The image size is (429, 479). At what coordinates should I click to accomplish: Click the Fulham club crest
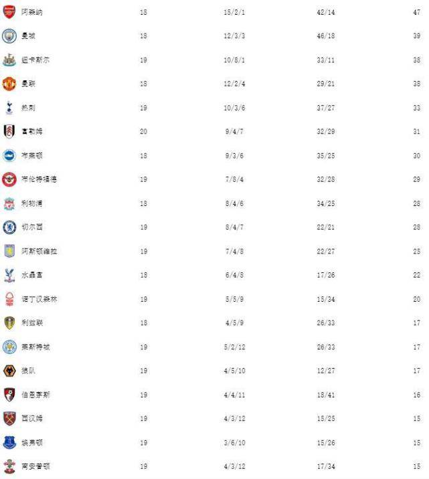click(x=9, y=131)
